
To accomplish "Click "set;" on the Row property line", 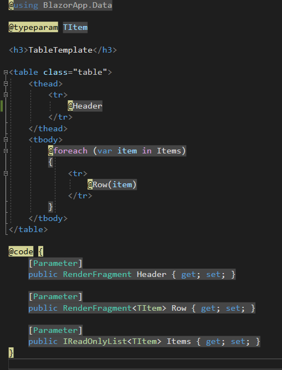I will (x=235, y=308).
